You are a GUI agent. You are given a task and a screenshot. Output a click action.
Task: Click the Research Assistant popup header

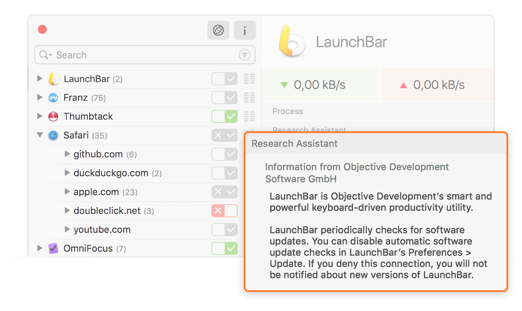coord(376,144)
